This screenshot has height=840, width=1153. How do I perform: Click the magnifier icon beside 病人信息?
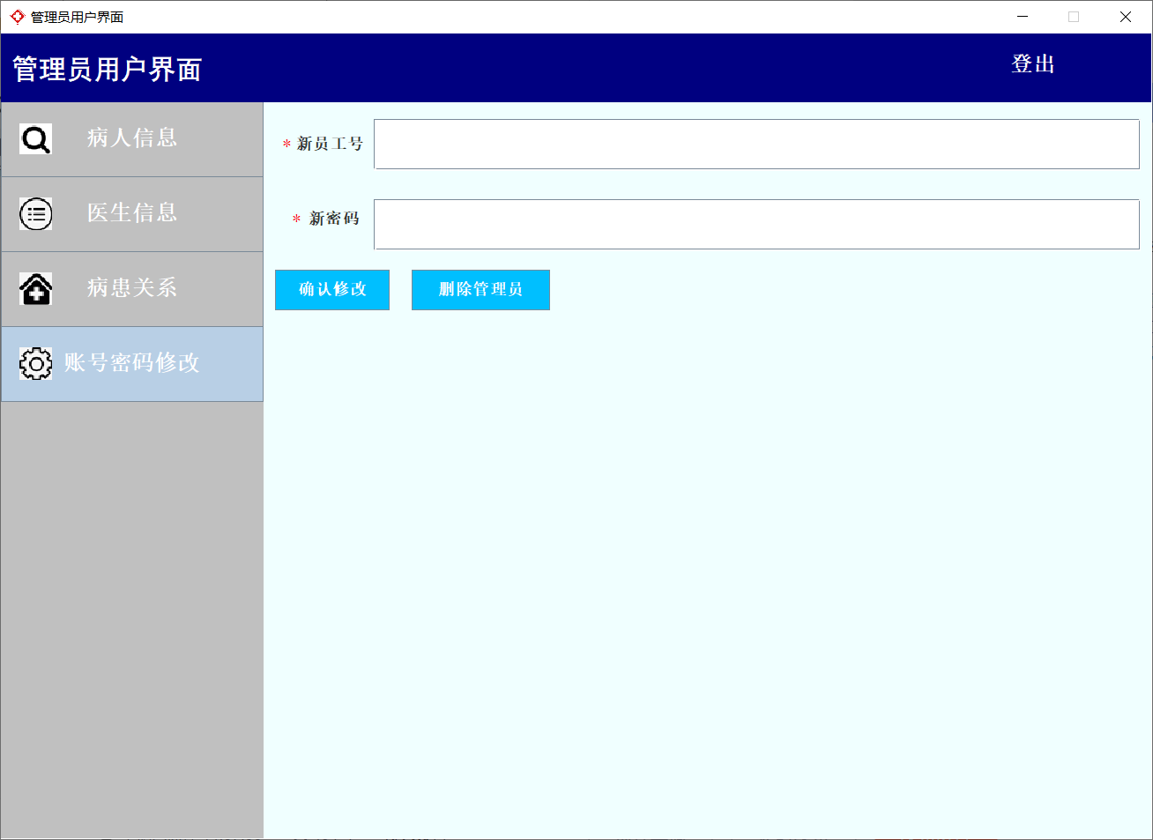coord(36,139)
